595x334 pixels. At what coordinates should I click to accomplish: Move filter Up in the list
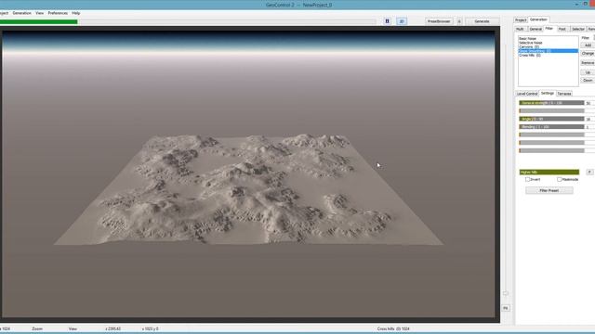pyautogui.click(x=588, y=72)
